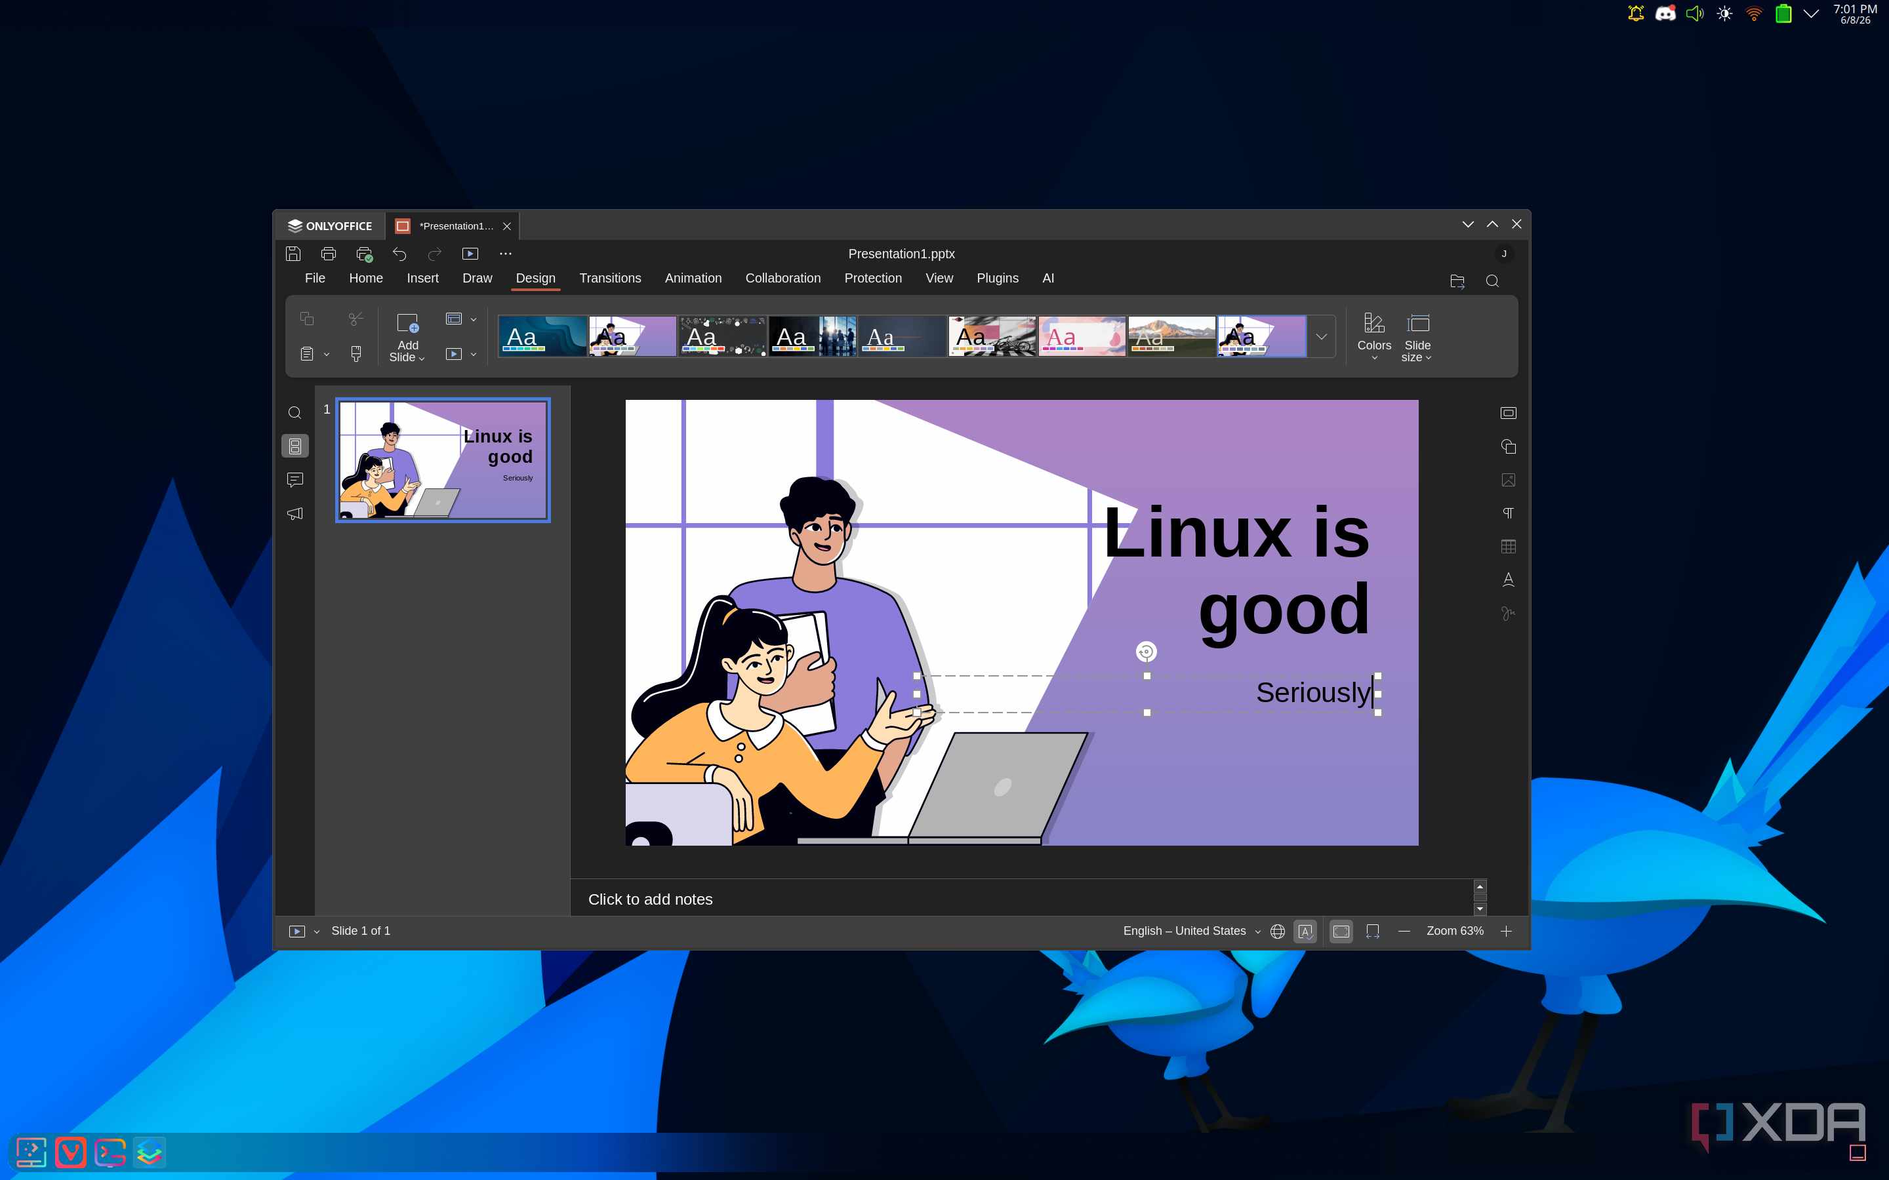Open the Plugins tab
The width and height of the screenshot is (1889, 1180).
(x=997, y=279)
